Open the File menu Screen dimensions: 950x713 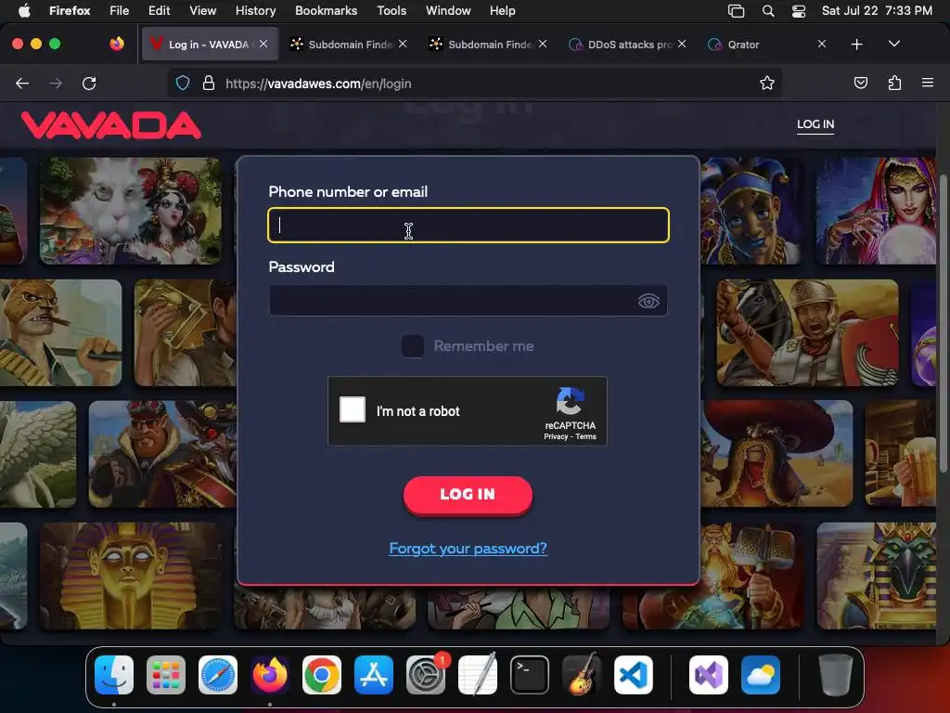point(120,11)
